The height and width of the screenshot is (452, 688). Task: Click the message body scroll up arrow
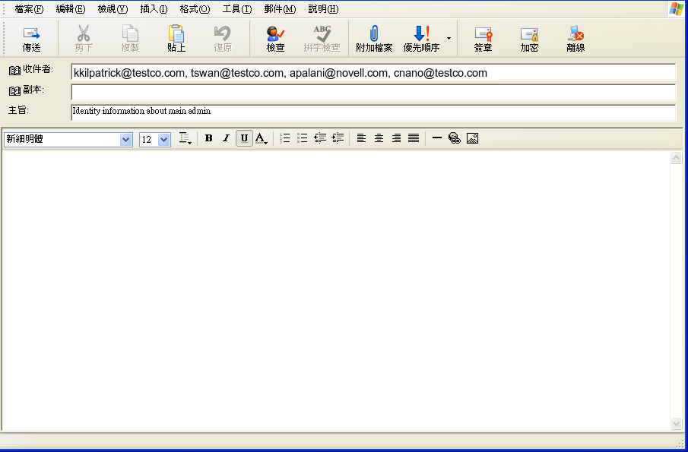click(676, 158)
